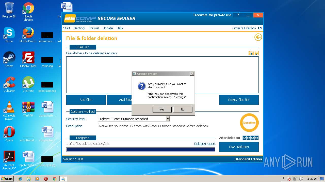Open Opera from the taskbar
325x182 pixels.
tap(46, 179)
